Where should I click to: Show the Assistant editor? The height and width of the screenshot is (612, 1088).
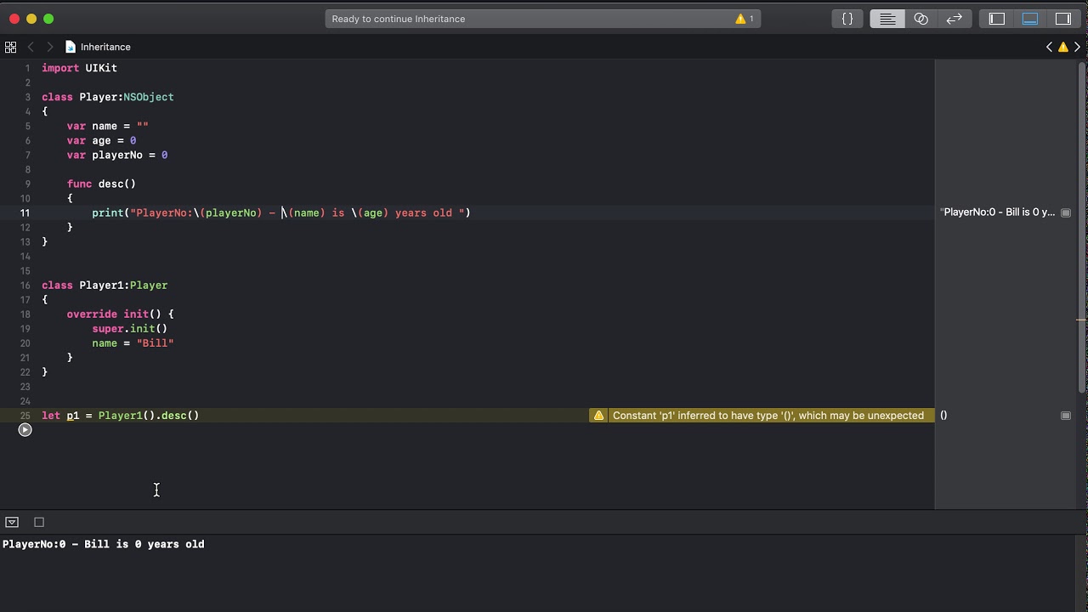921,19
